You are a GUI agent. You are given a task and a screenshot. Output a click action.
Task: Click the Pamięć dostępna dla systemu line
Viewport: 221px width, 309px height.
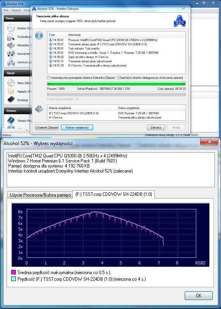point(49,166)
